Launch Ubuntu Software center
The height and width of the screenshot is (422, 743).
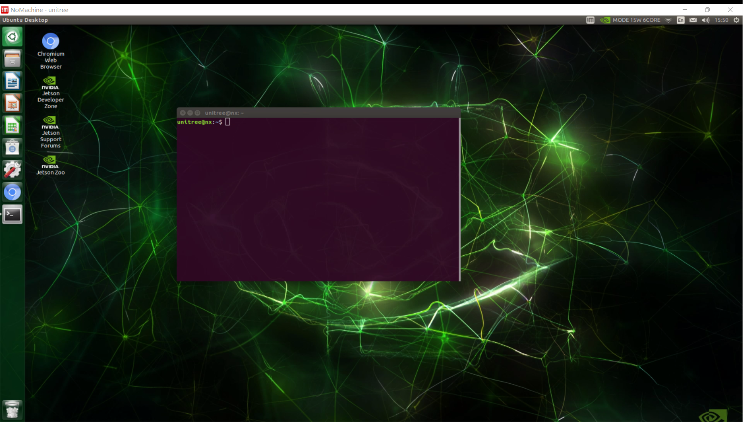click(x=12, y=147)
